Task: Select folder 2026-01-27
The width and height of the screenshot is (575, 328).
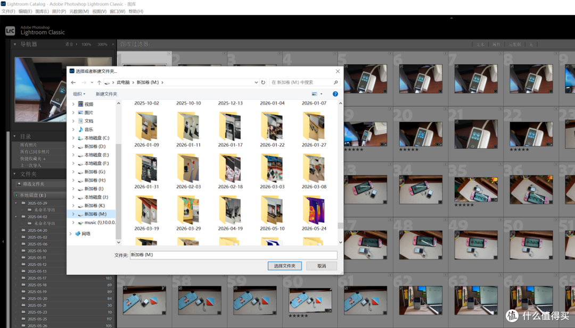Action: click(x=314, y=130)
